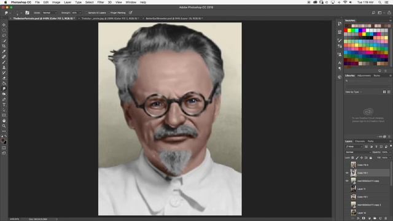Screen dimensions: 393x221
Task: Open the smudge Mode dropdown
Action: pos(49,12)
